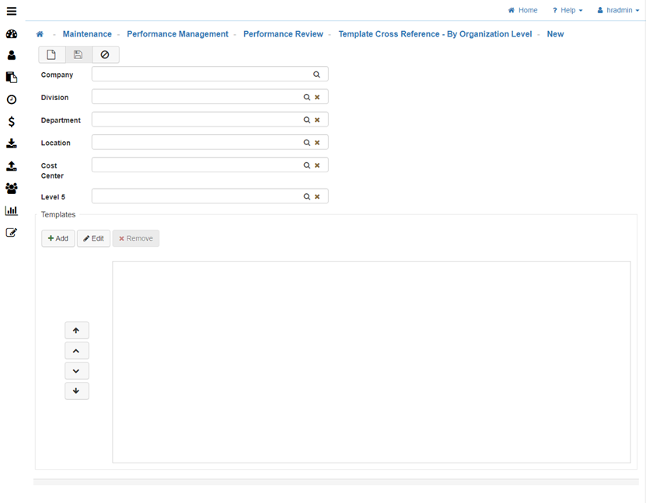
Task: Click the Department input field
Action: 196,120
